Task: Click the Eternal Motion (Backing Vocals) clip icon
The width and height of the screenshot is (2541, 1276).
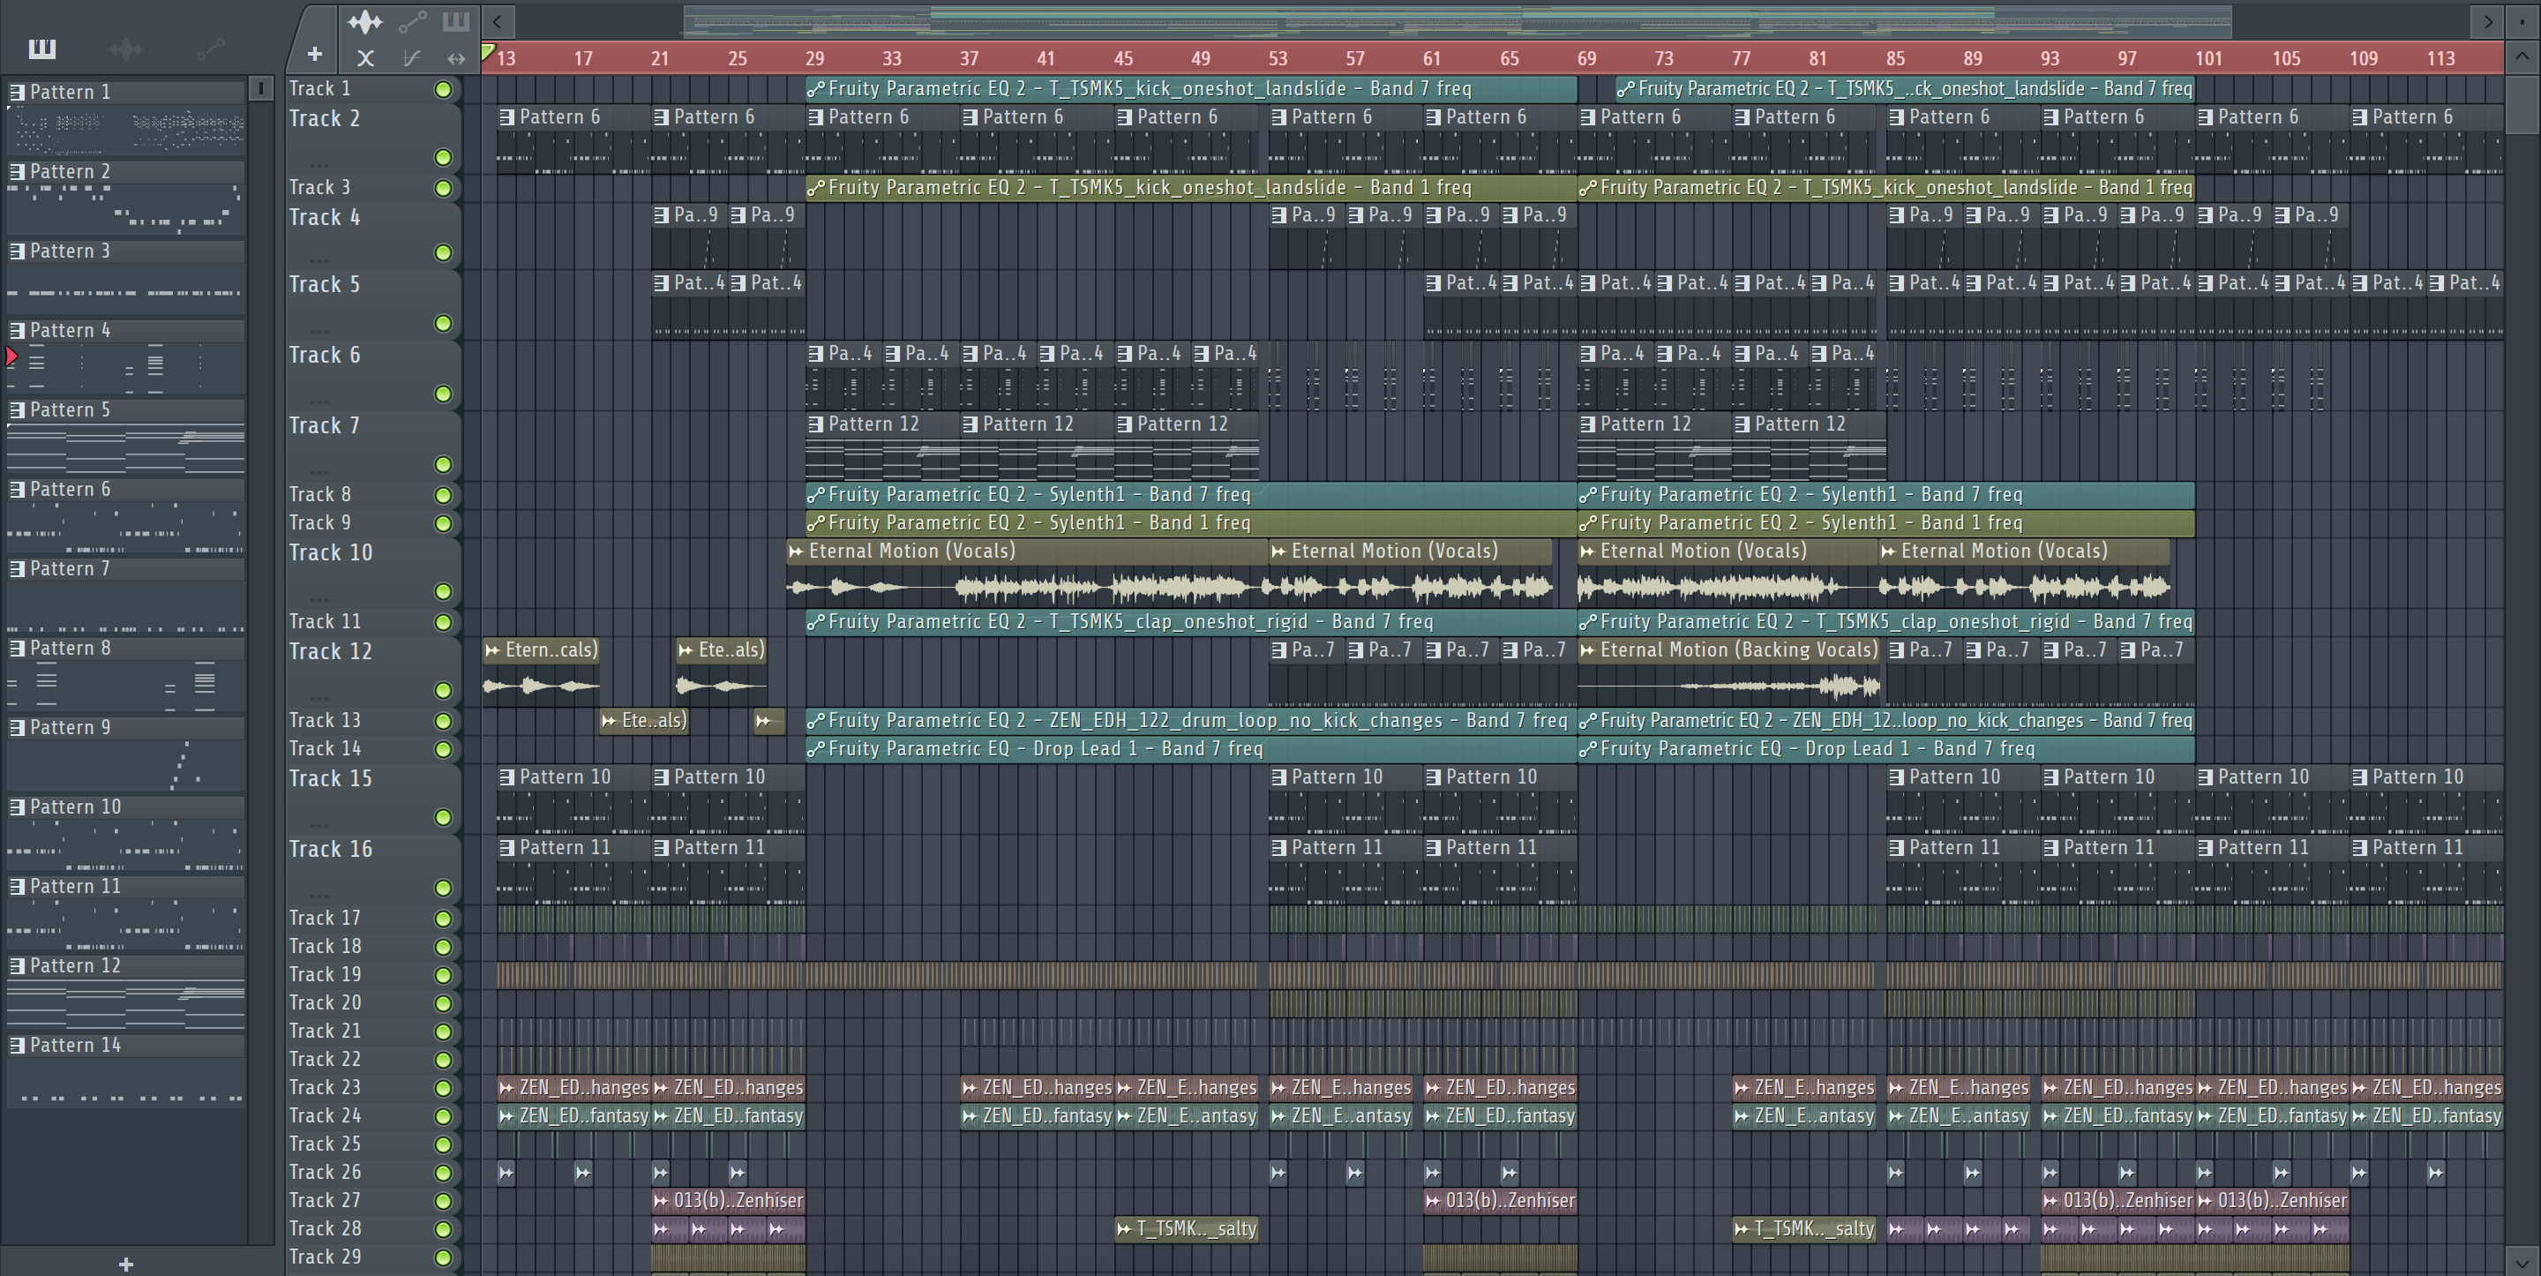Action: (x=1587, y=650)
